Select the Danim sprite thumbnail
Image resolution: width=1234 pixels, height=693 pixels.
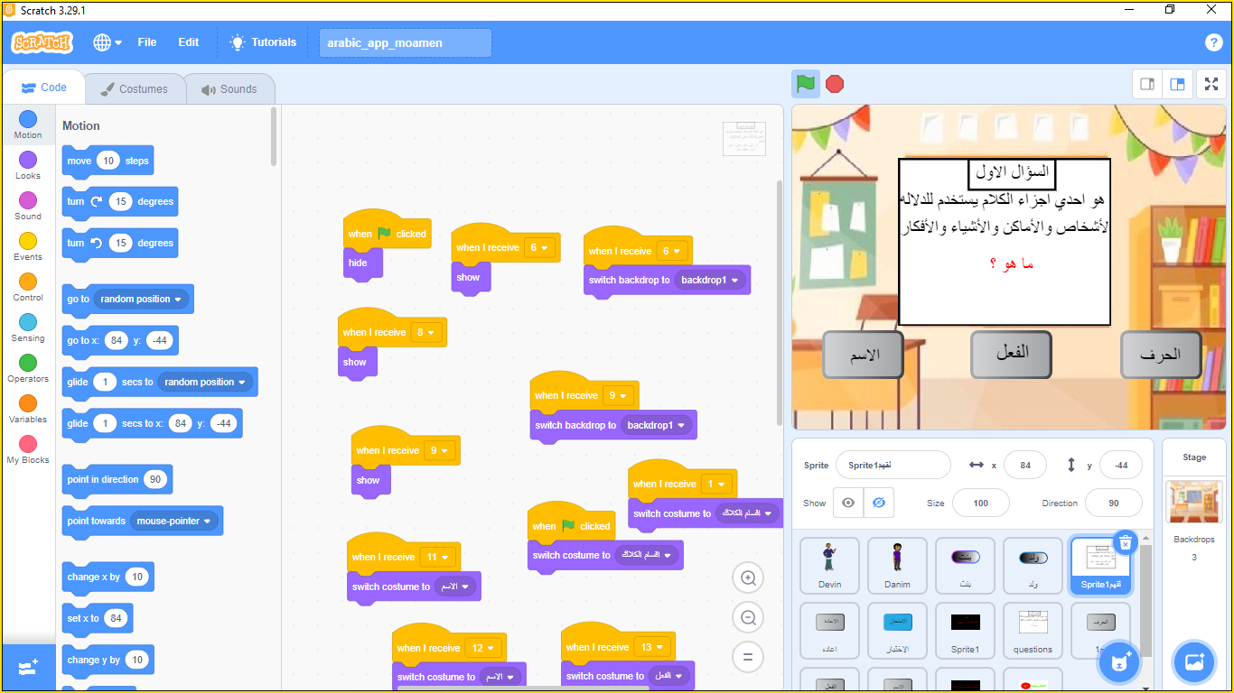click(x=897, y=566)
